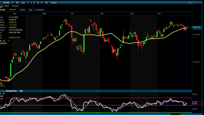Click the refresh icon beside PARAMETRE
Viewport: 204px width, 115px height.
3,91
